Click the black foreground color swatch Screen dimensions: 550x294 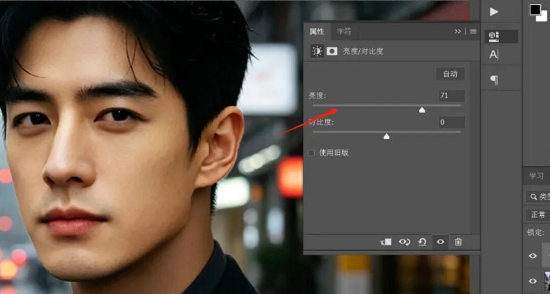tap(536, 9)
